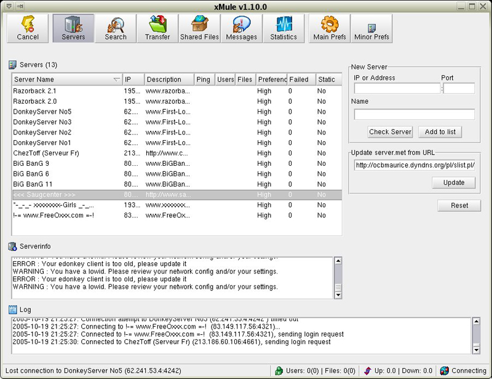492x379 pixels.
Task: Select the DonkeyServer No2 row
Action: click(x=177, y=133)
